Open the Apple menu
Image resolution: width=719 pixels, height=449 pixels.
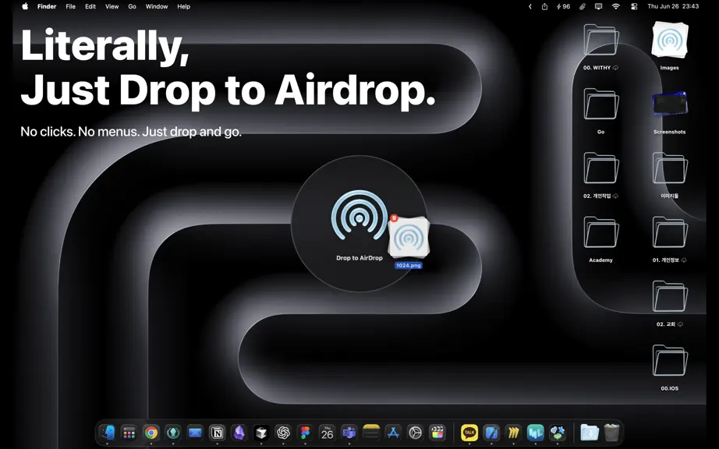tap(25, 6)
